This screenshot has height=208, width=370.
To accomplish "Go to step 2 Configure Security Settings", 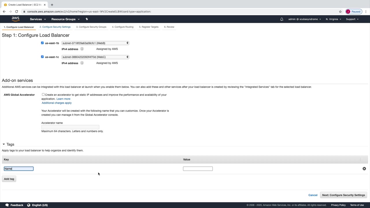I will coord(55,27).
